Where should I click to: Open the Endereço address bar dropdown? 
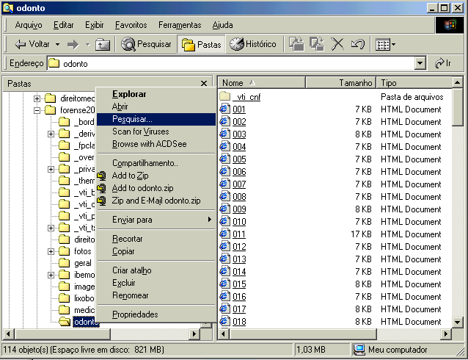coord(420,64)
